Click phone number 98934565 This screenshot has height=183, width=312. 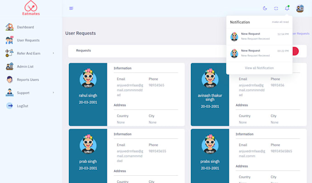156,85
